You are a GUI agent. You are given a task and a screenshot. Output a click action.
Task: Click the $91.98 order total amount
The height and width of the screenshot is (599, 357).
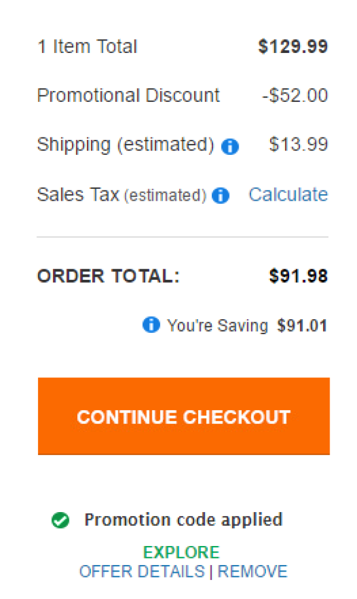pyautogui.click(x=298, y=276)
